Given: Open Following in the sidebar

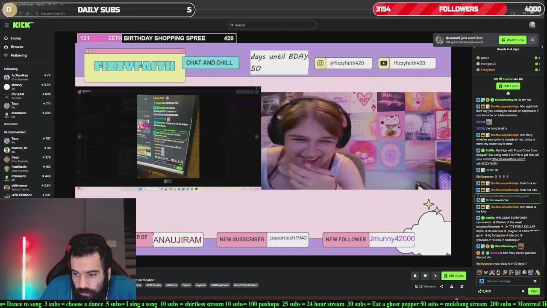Looking at the screenshot, I should click(18, 55).
